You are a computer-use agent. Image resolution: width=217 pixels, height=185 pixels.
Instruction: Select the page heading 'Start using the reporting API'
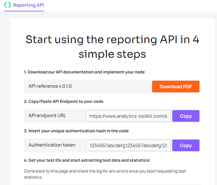[x=113, y=47]
